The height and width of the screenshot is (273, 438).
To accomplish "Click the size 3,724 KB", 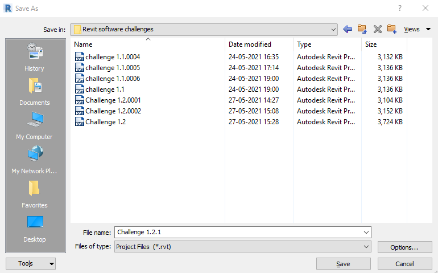I will (x=390, y=122).
